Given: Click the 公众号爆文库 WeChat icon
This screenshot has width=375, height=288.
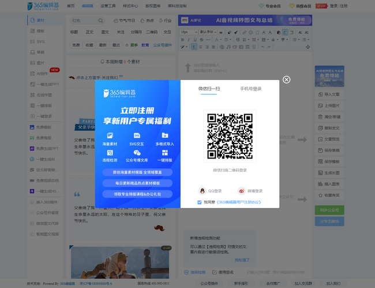Looking at the screenshot, I should [137, 152].
